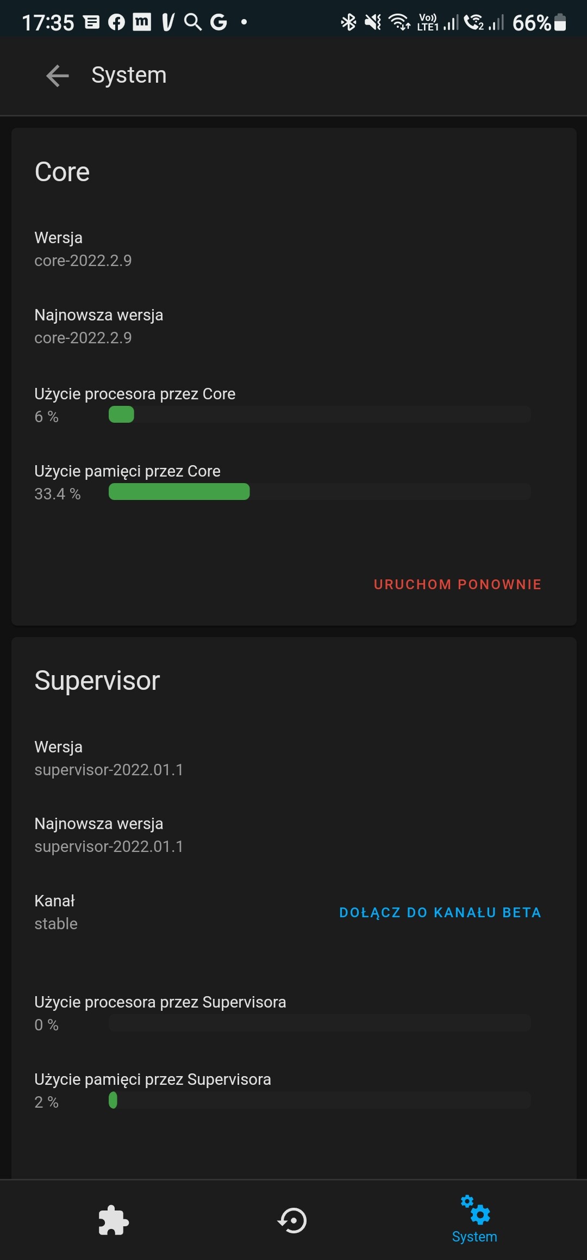
Task: Click the Core memory usage bar
Action: 320,492
